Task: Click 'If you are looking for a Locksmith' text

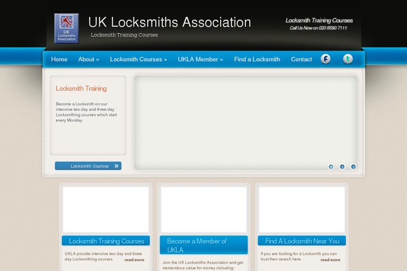Action: (298, 256)
